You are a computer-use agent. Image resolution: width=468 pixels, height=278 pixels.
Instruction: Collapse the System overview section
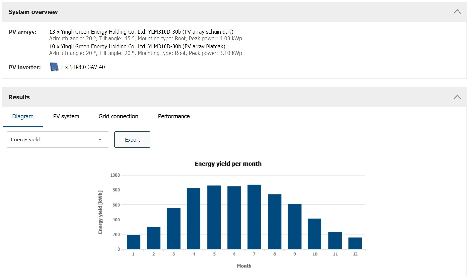click(x=457, y=12)
